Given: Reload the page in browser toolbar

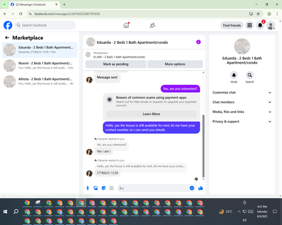Looking at the screenshot, I should pyautogui.click(x=21, y=13).
